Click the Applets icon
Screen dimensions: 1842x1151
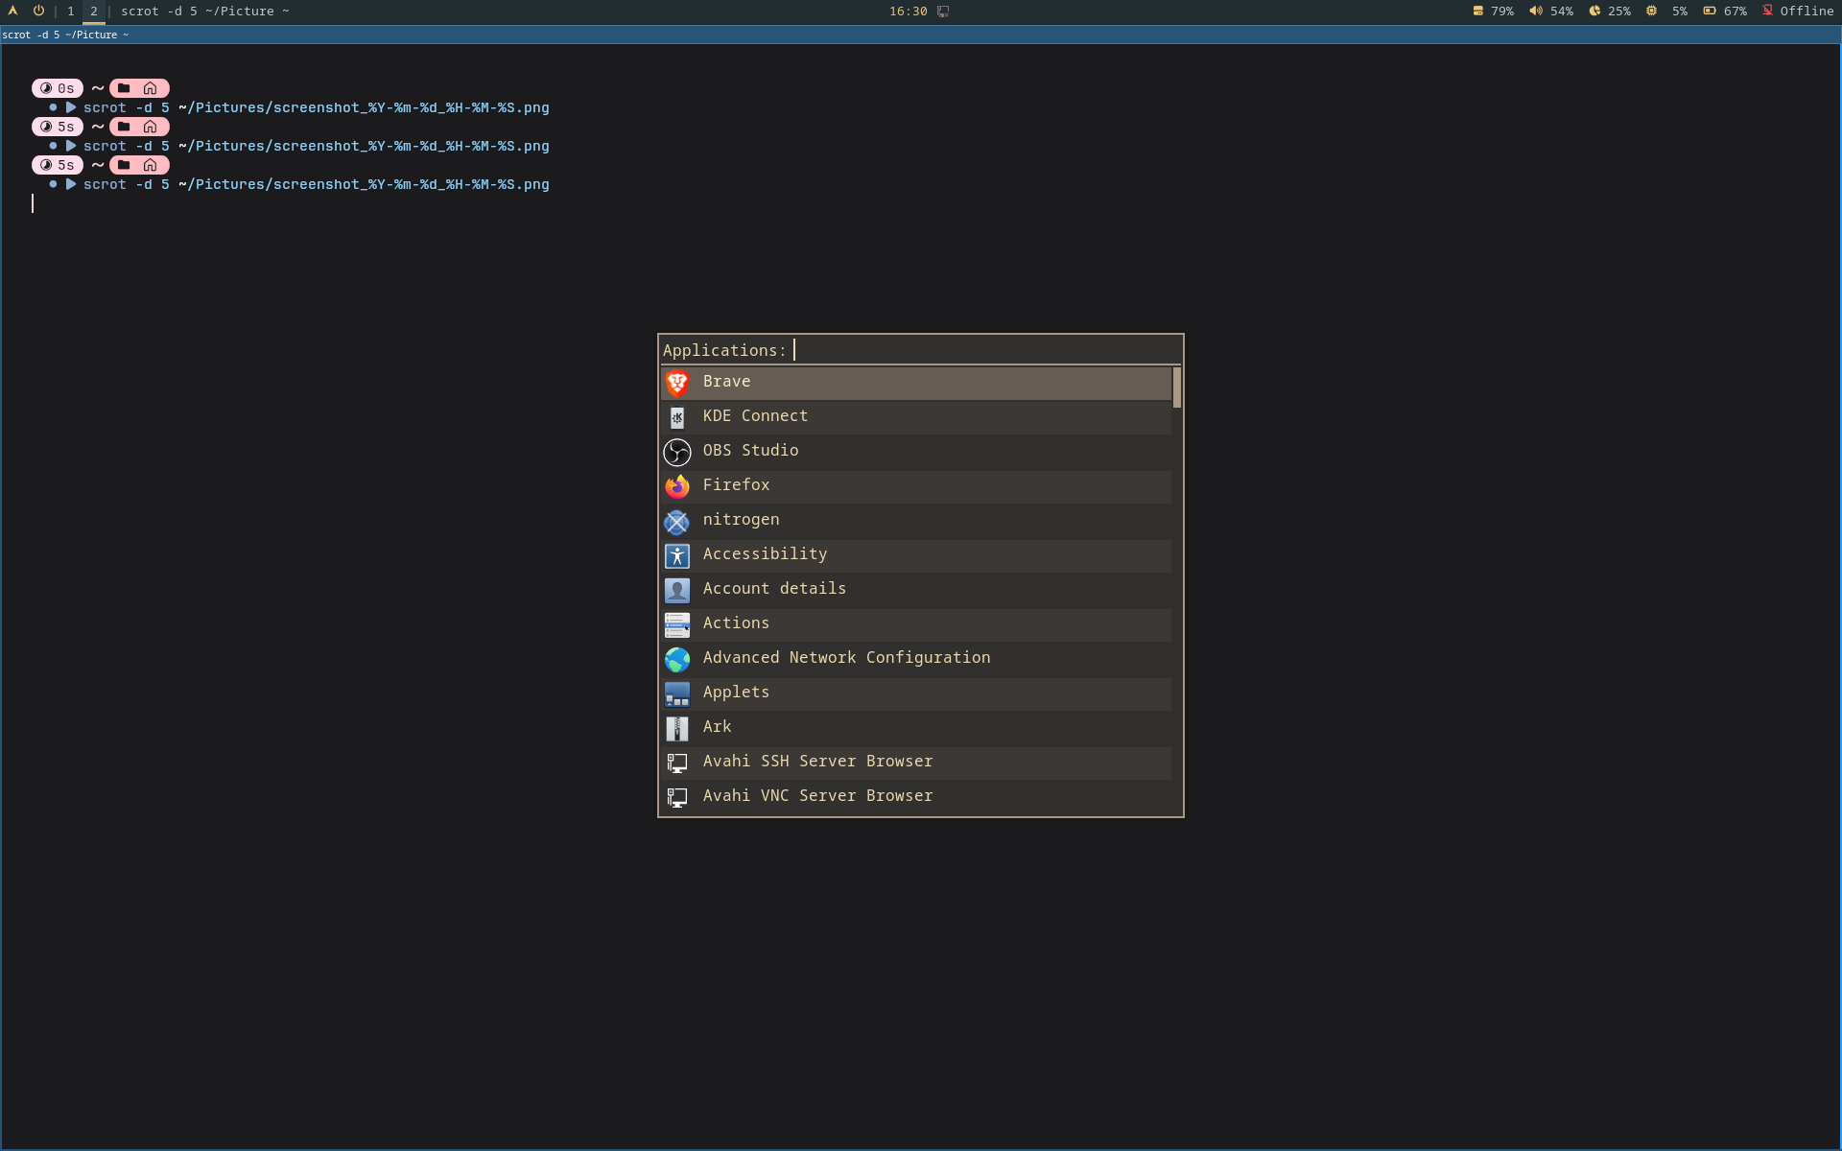click(677, 693)
